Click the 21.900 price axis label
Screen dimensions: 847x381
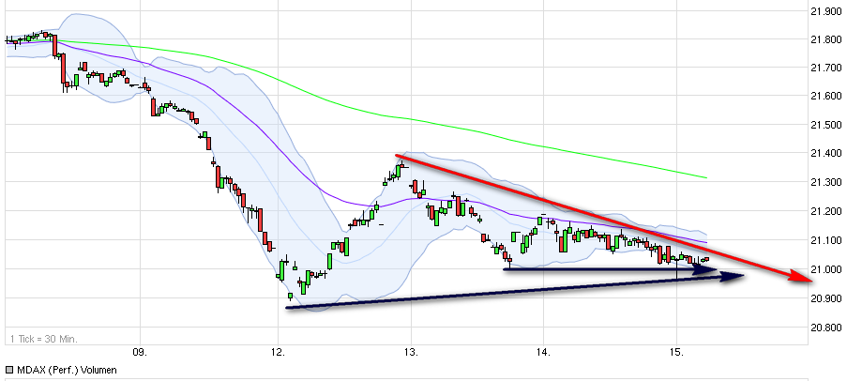coord(826,11)
